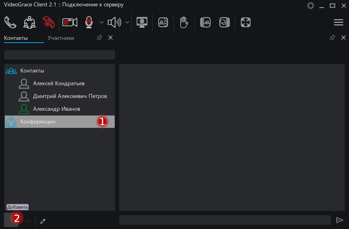Click the pencil edit button
This screenshot has height=229, width=349.
[43, 221]
